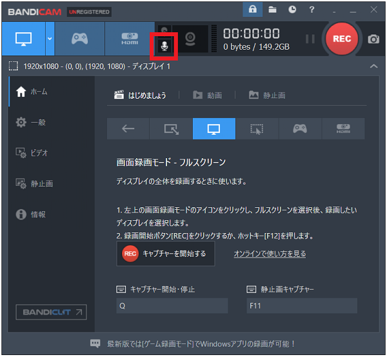Click the 1920x1080 display info text
387x357 pixels.
pos(97,66)
